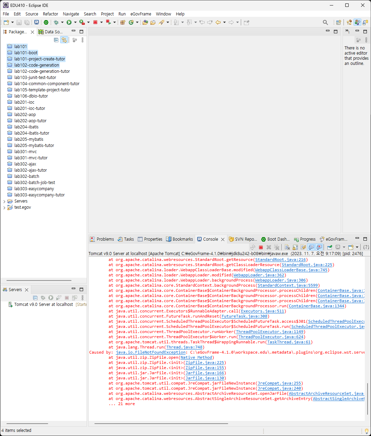Click Terminate red square in Console
Screen dimensions: 371x436
(x=261, y=247)
